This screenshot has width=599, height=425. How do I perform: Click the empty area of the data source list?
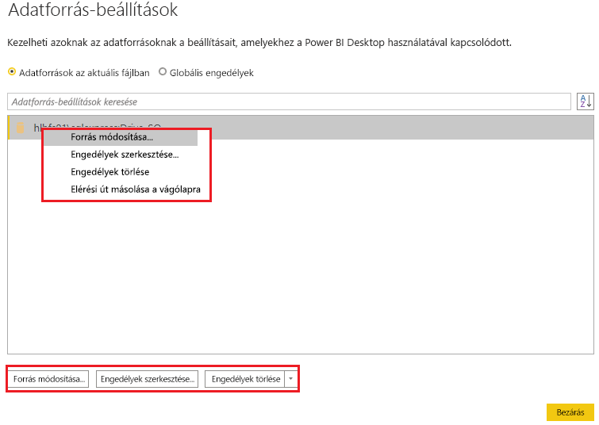click(301, 275)
